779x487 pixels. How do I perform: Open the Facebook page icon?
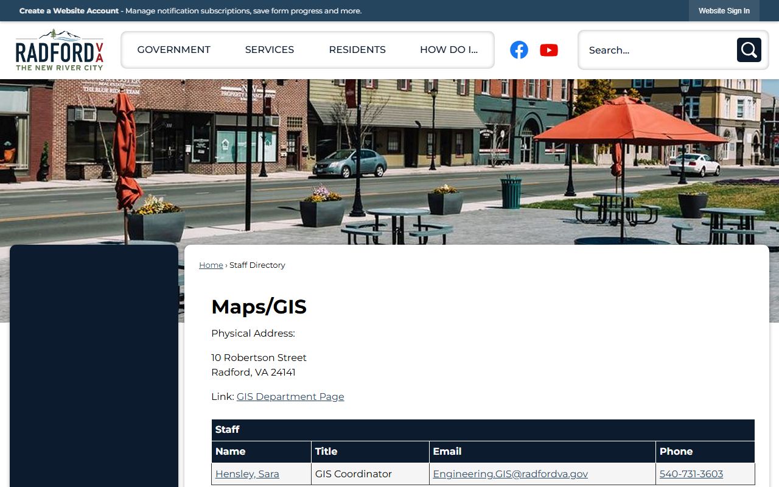tap(519, 50)
